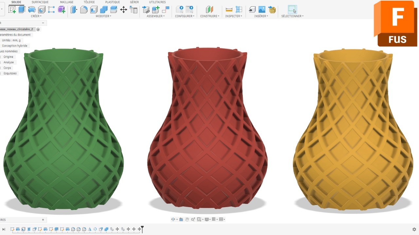This screenshot has height=235, width=419.
Task: Open the MODIFIER dropdown menu
Action: click(x=103, y=16)
